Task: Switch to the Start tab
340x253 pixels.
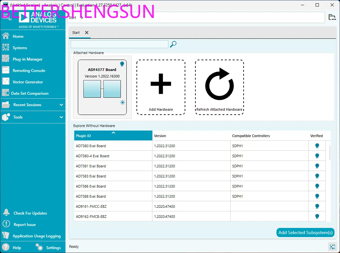Action: coord(76,33)
